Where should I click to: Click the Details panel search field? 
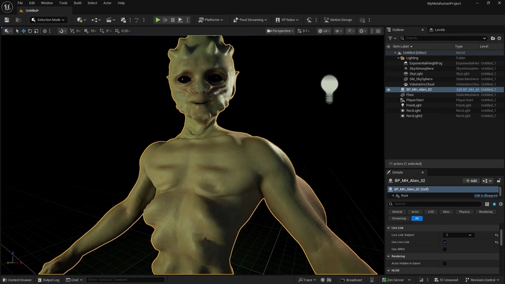434,204
